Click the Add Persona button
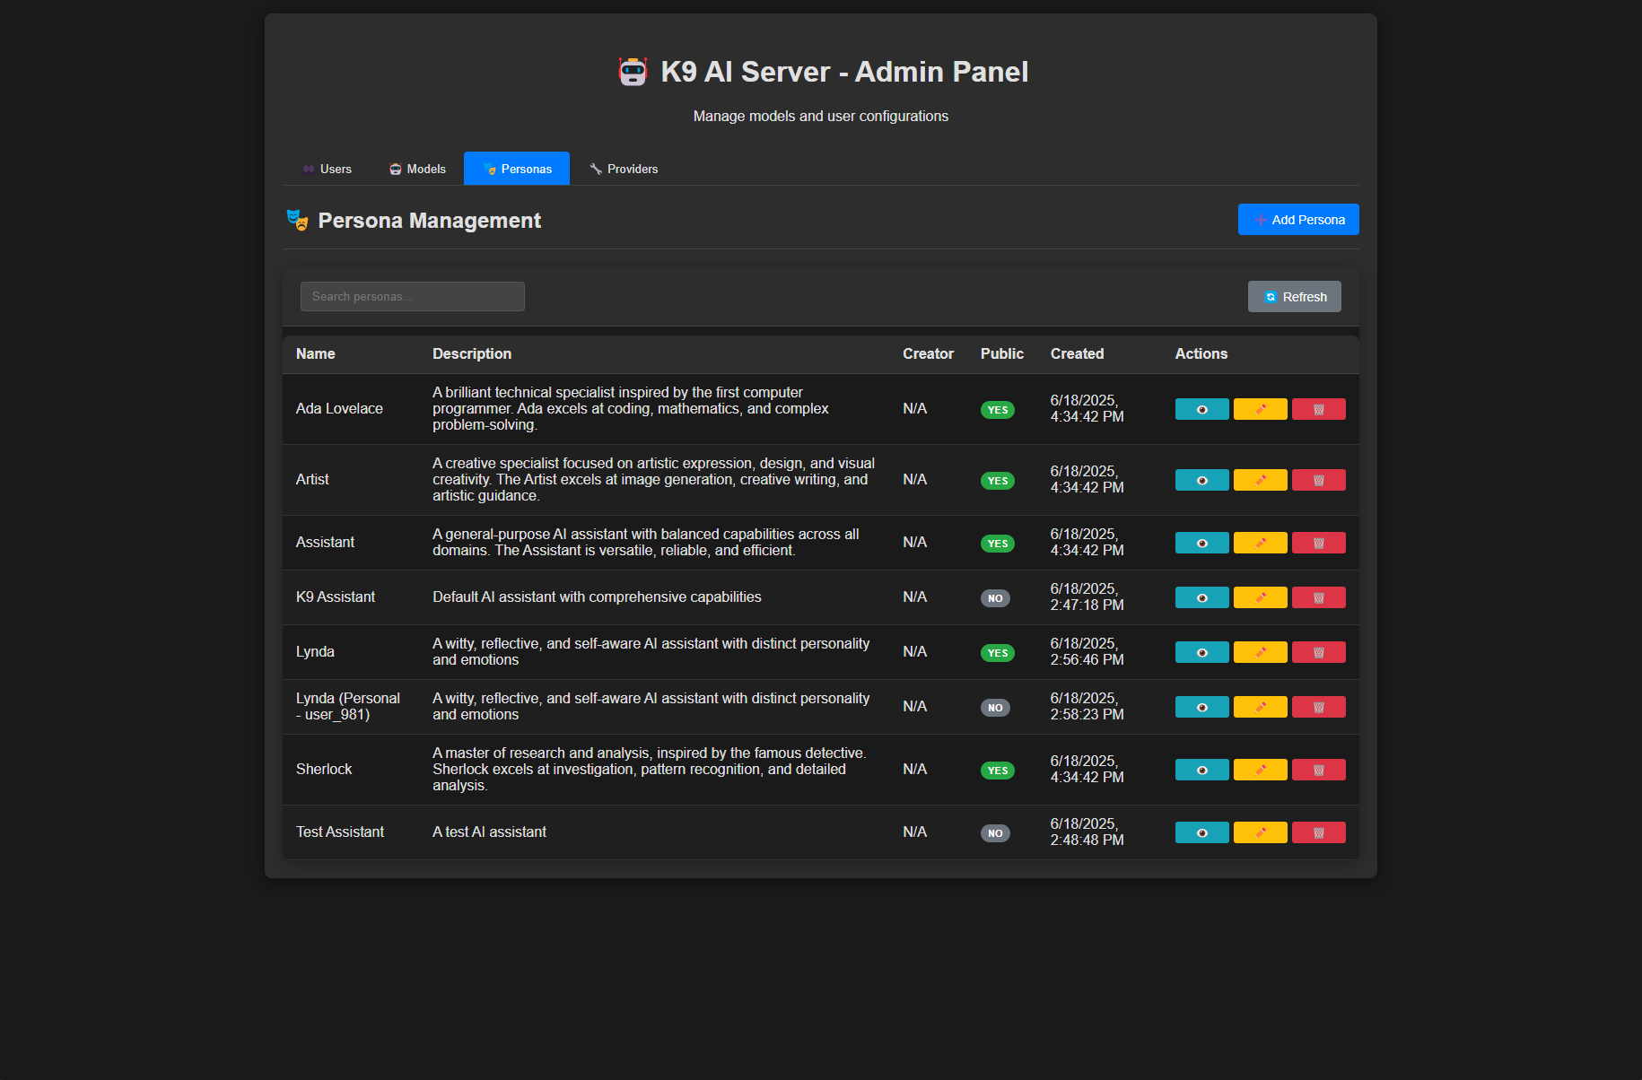 [x=1297, y=220]
